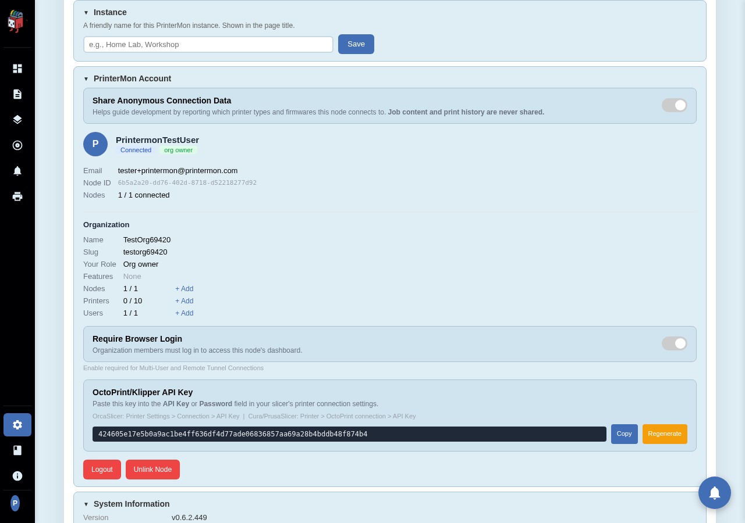The height and width of the screenshot is (523, 745).
Task: Open the filament spool disc icon in sidebar
Action: pos(17,145)
